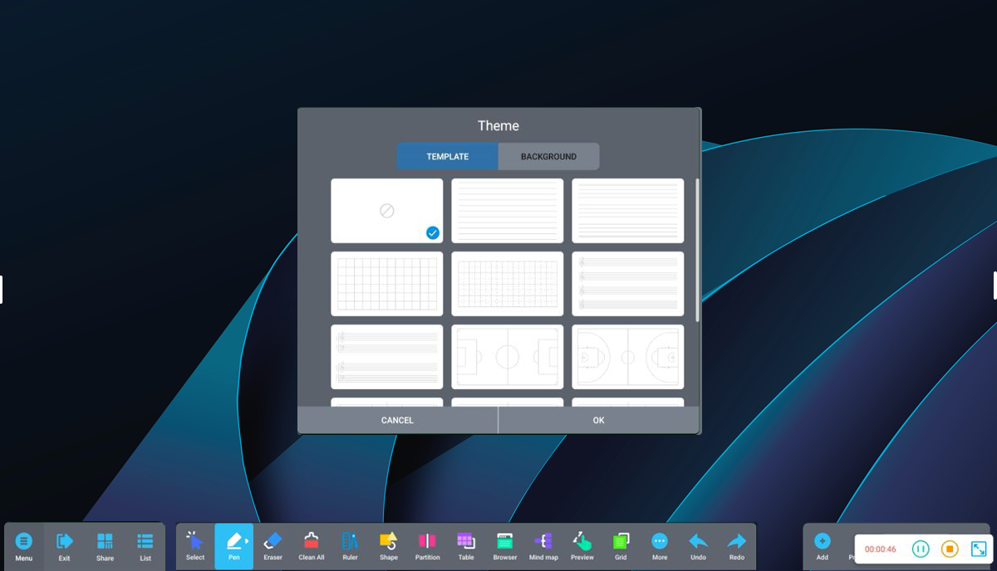This screenshot has height=571, width=997.
Task: Cancel the Theme dialog
Action: pos(397,420)
